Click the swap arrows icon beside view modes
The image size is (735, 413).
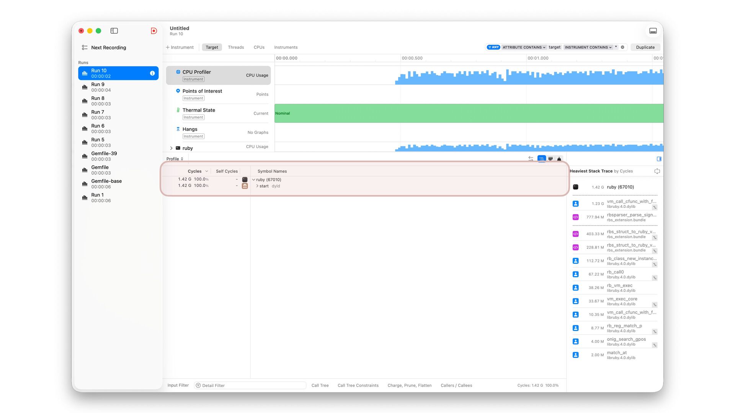pyautogui.click(x=531, y=159)
